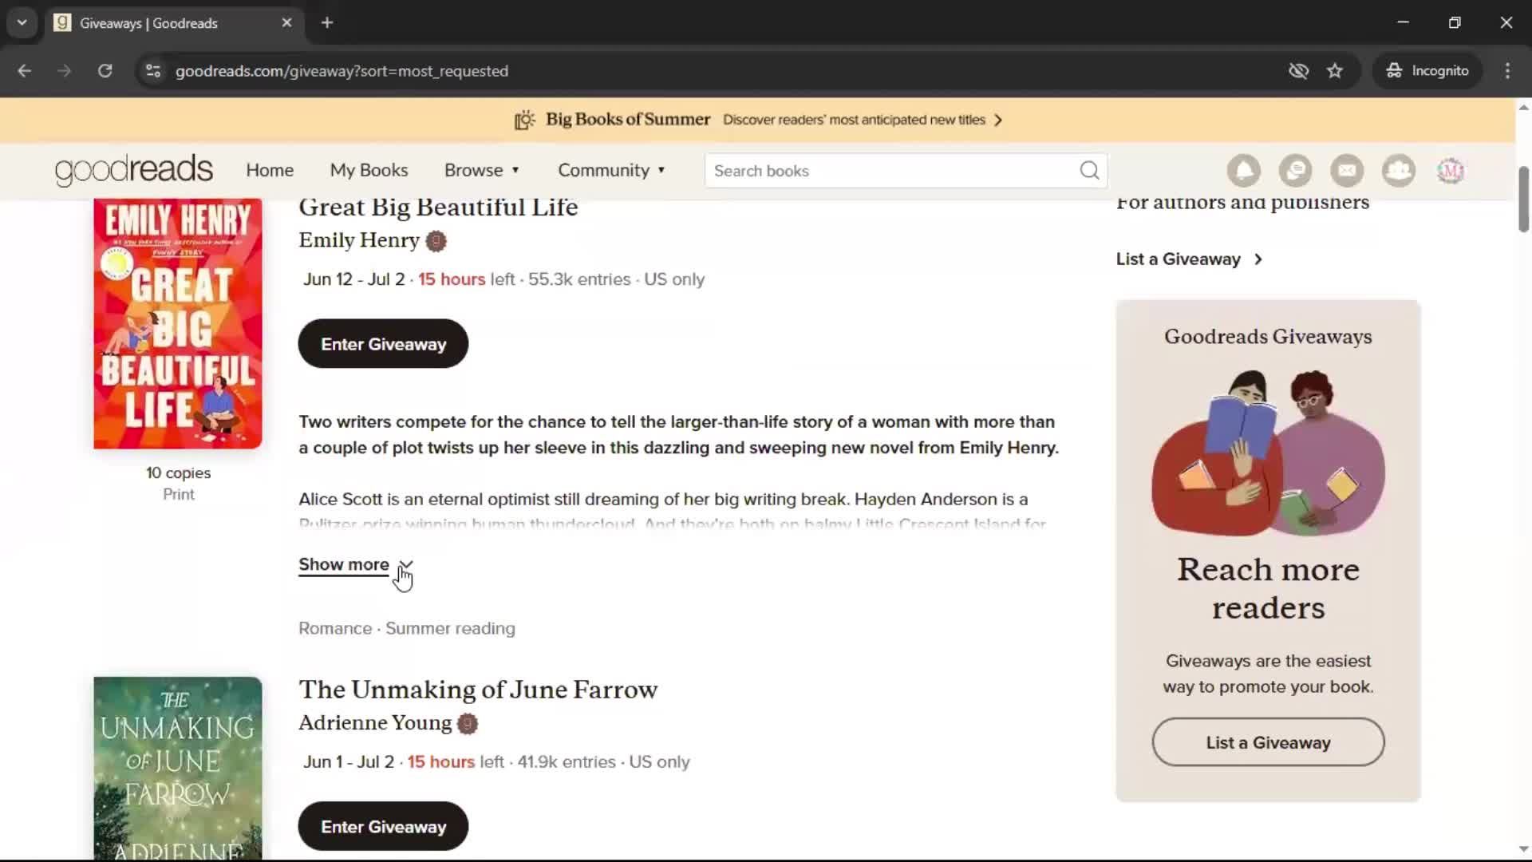
Task: Close the Giveaways Goodreads tab
Action: [x=286, y=23]
